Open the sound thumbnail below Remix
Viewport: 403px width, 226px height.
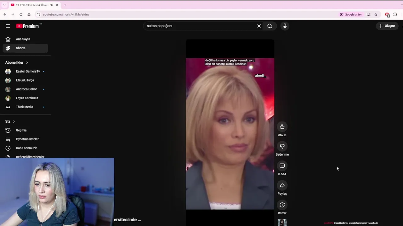(282, 223)
